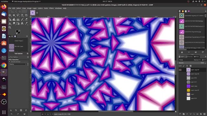Raise the selected image's display

point(182,52)
